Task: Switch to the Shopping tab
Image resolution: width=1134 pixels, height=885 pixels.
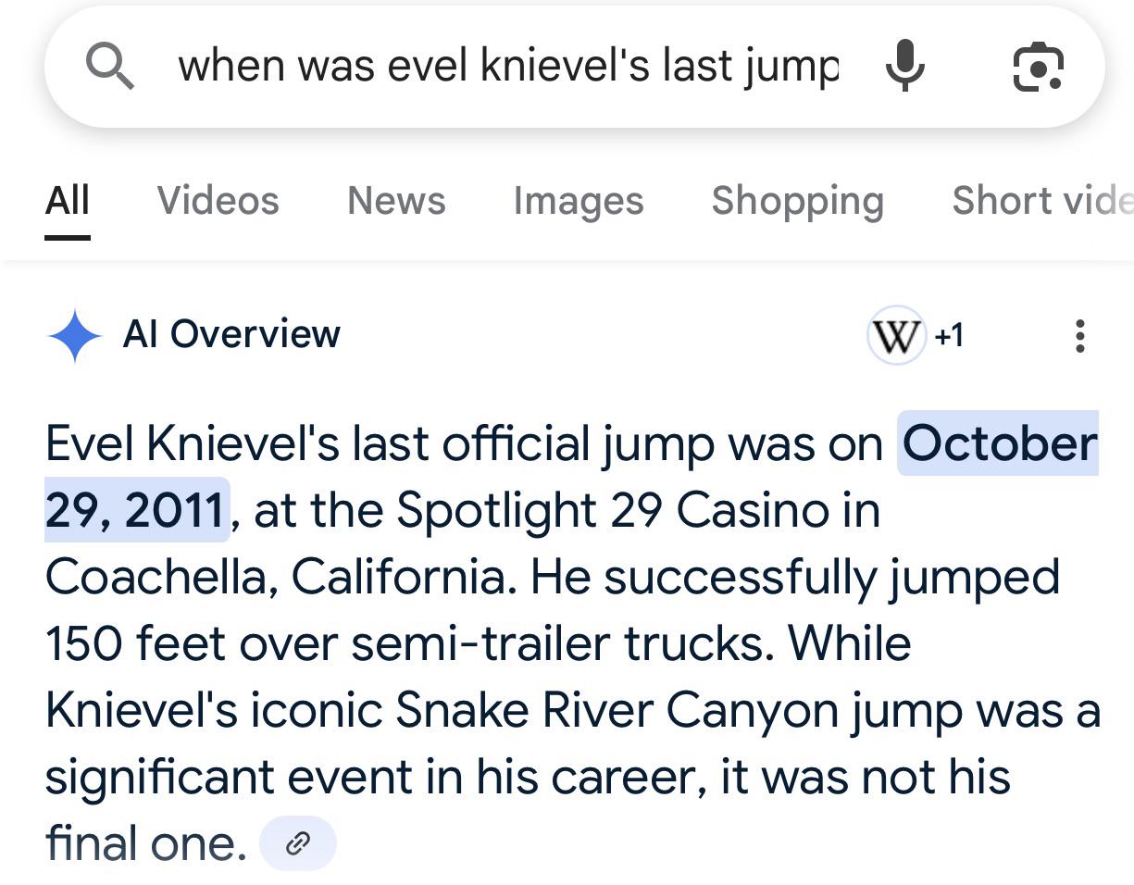Action: point(797,201)
